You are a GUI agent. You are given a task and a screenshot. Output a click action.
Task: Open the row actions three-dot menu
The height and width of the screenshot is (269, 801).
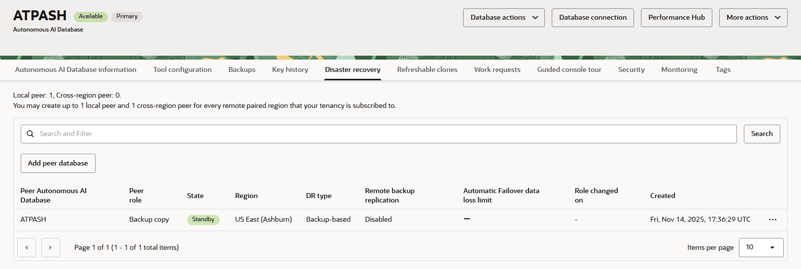coord(772,220)
